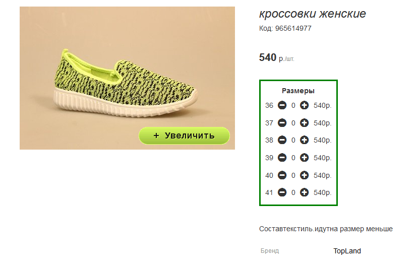The height and width of the screenshot is (269, 418).
Task: Increase quantity for size 41
Action: (x=304, y=192)
